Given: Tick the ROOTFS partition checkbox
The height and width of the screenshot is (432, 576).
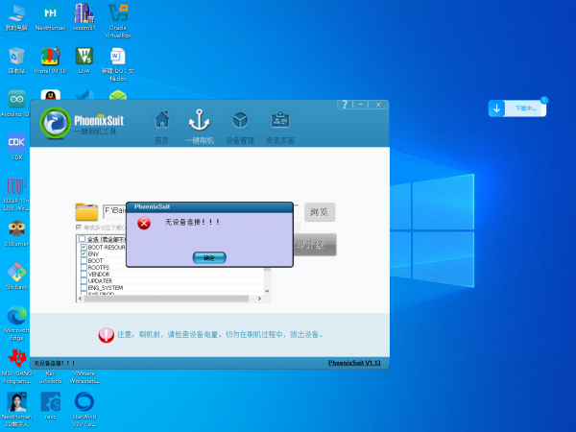Looking at the screenshot, I should click(83, 267).
